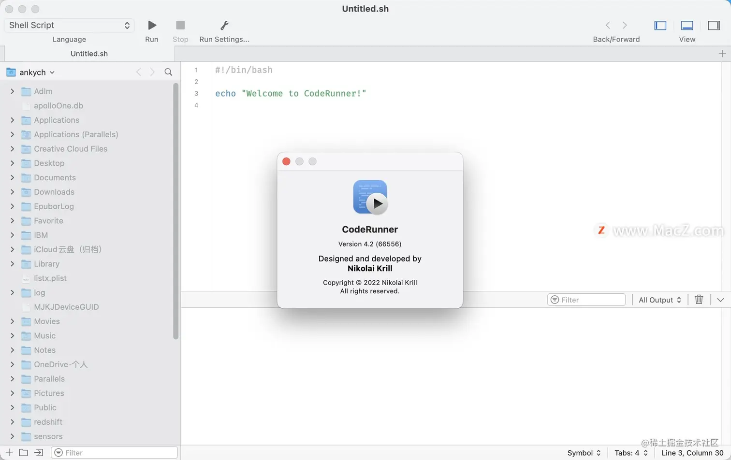Navigate back in the file sidebar
This screenshot has height=460, width=731.
(x=139, y=72)
